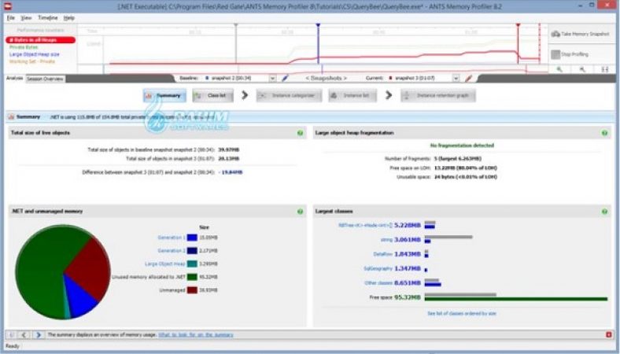Viewport: 620px width, 354px height.
Task: Click the first button in the bottom hint bar
Action: 11,334
